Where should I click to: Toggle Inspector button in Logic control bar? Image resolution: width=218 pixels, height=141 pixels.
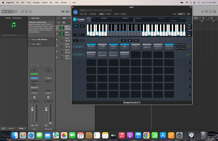coord(8,12)
